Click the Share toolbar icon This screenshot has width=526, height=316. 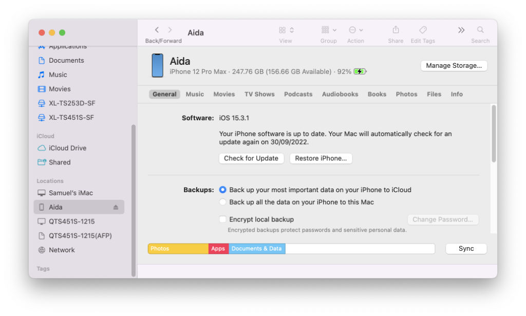tap(396, 30)
